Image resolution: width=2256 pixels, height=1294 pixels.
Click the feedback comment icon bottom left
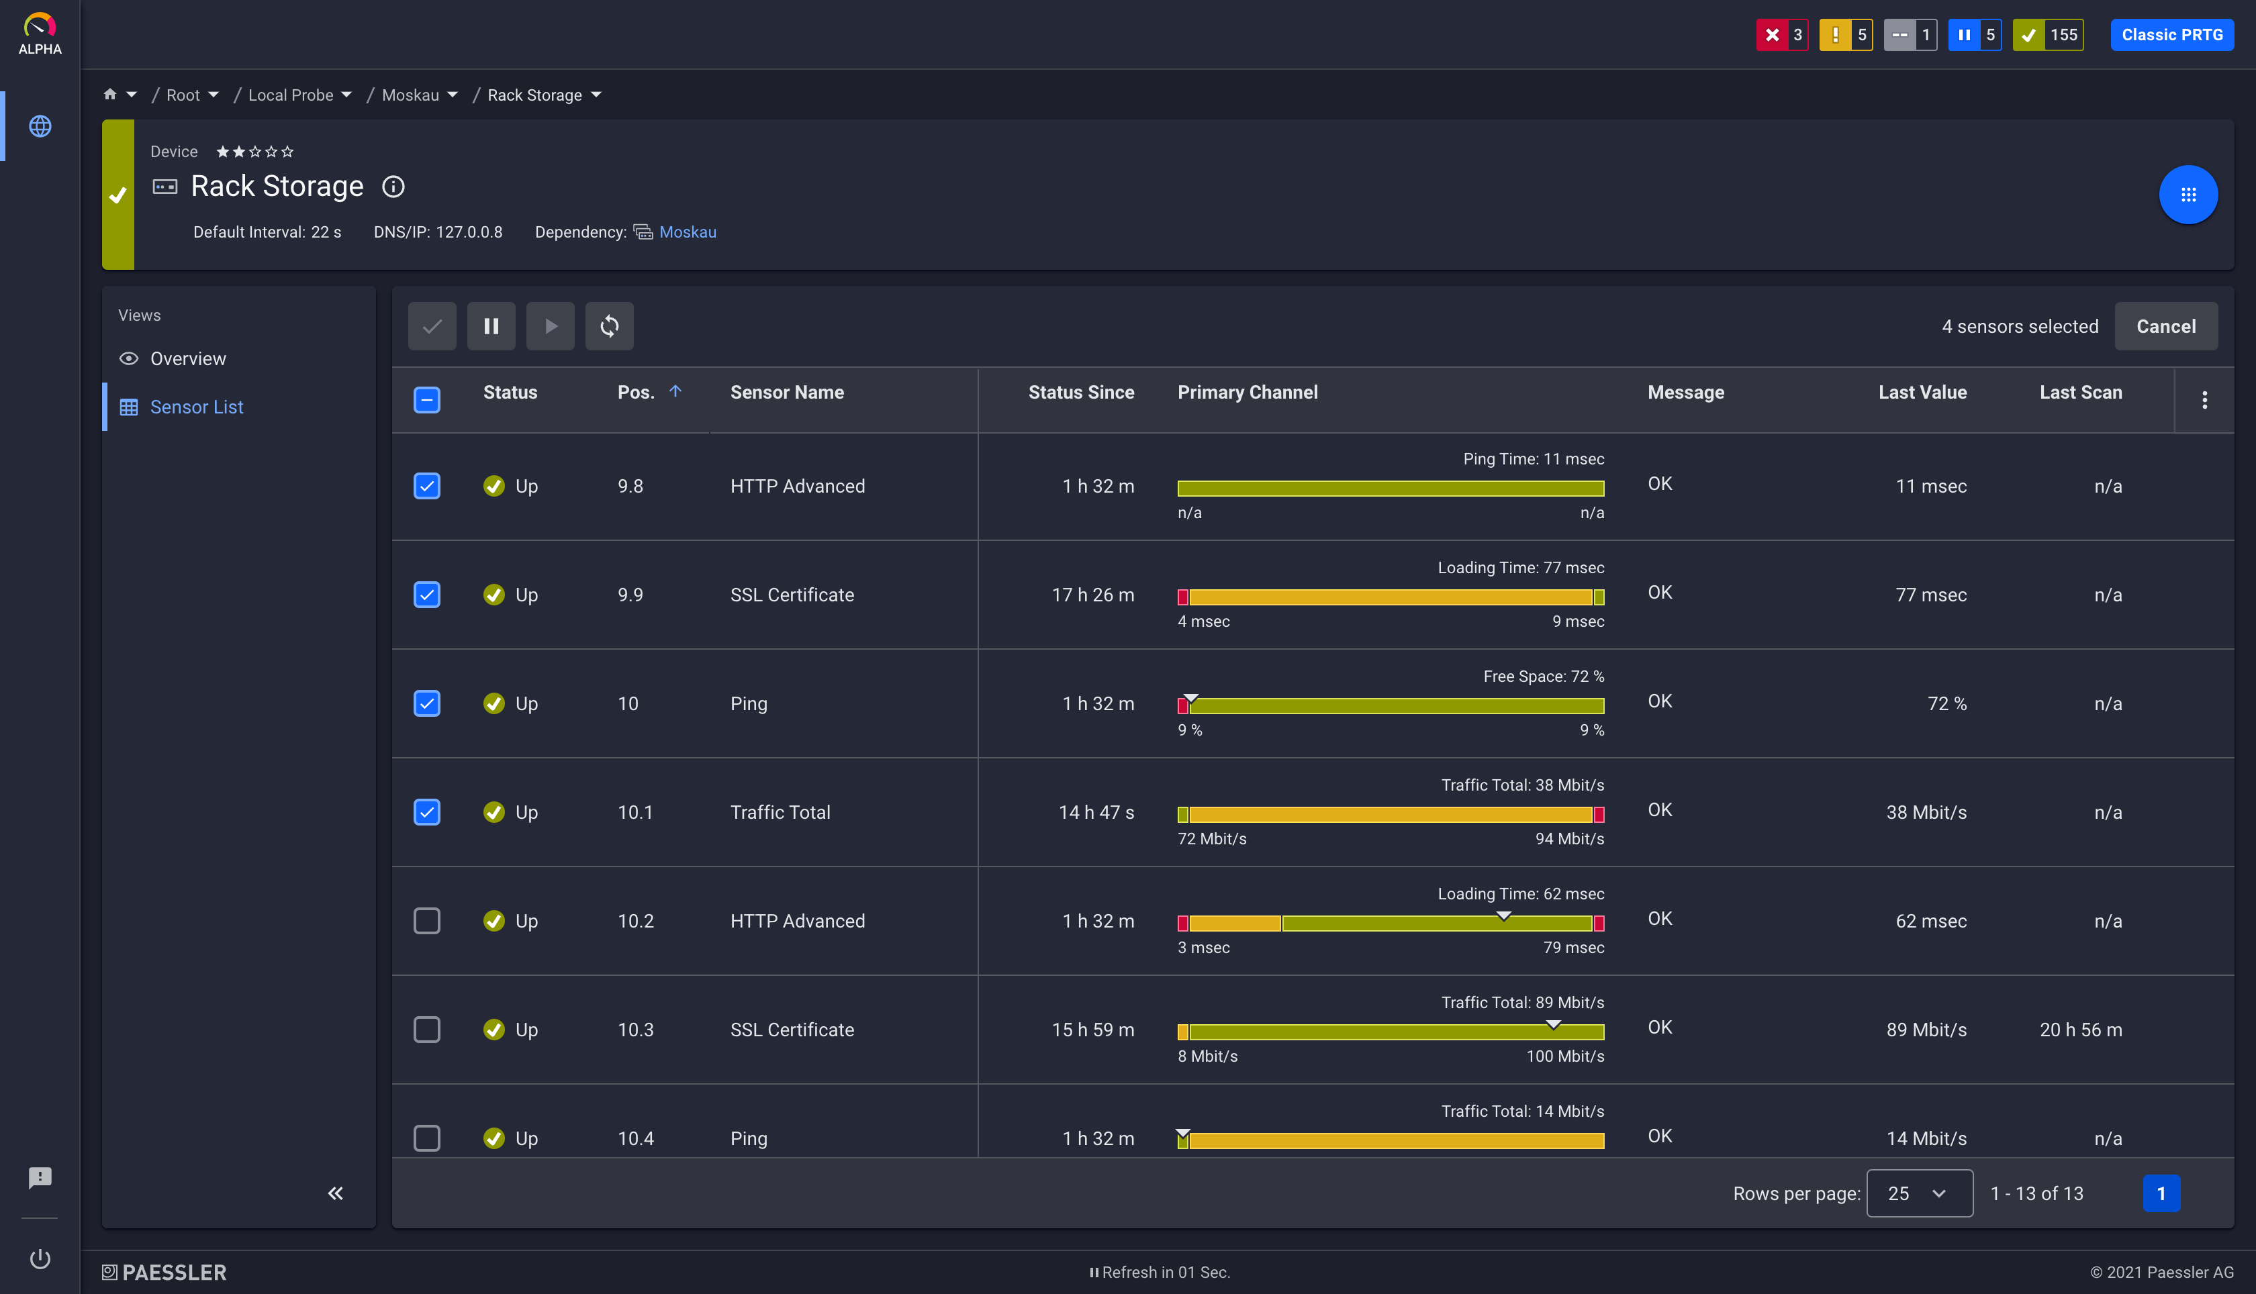(39, 1178)
